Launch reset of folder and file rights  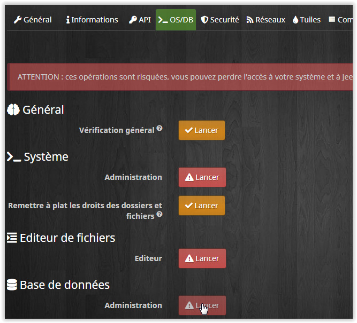201,206
